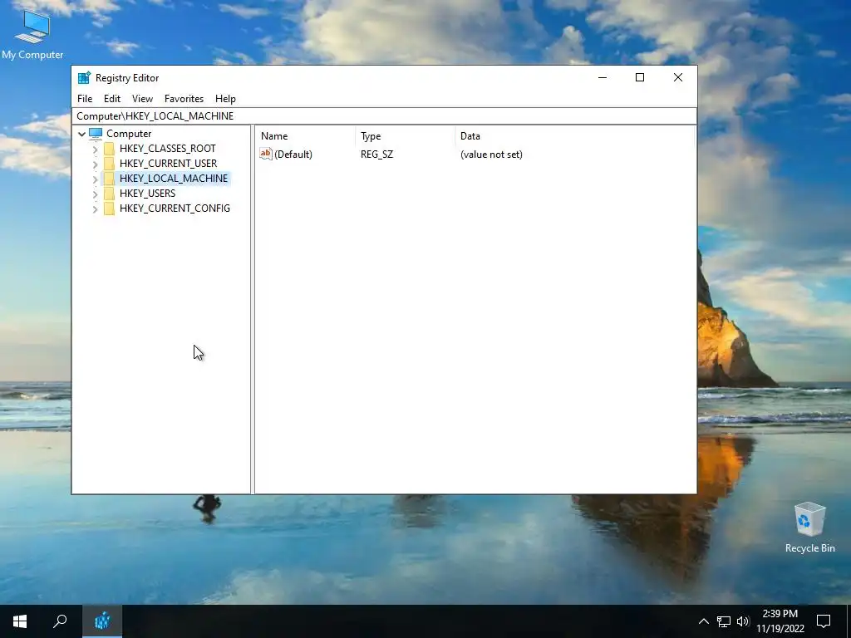Open the Help menu
Screen dimensions: 851x638
tap(225, 99)
